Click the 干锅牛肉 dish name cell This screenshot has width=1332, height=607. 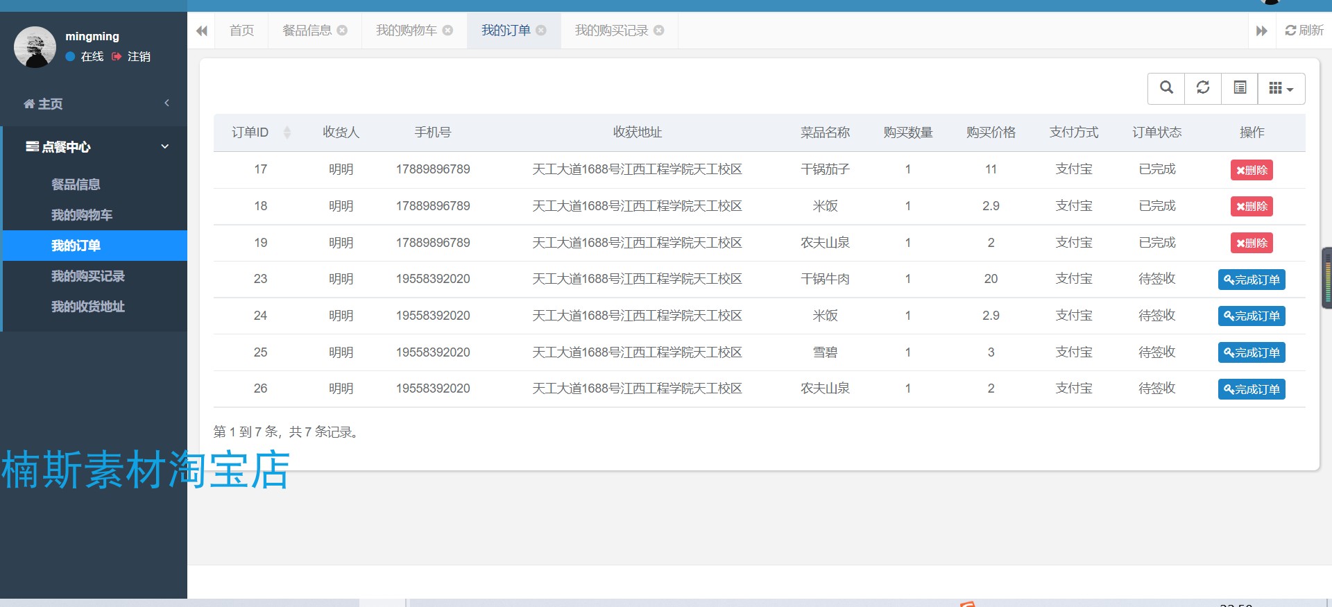point(825,279)
